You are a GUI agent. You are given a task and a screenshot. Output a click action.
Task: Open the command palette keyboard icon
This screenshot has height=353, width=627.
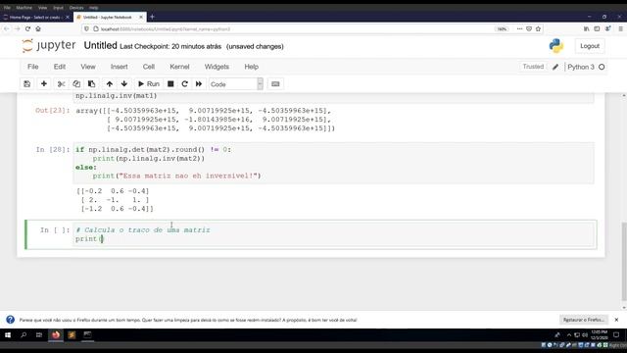pos(275,84)
